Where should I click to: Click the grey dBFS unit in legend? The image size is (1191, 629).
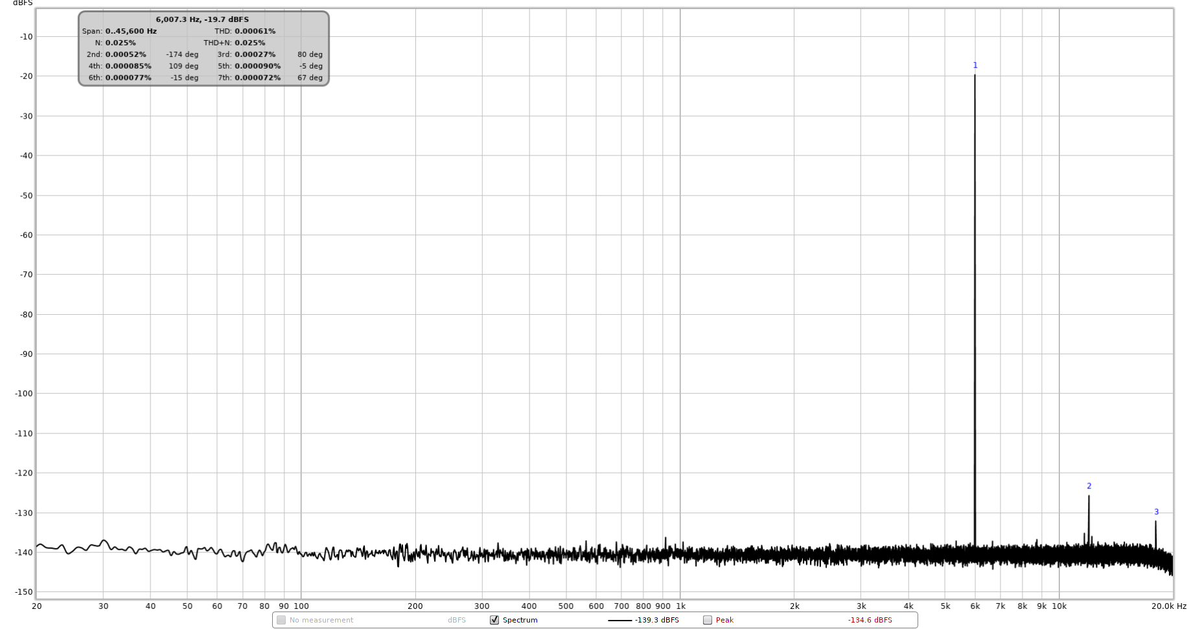pos(457,620)
